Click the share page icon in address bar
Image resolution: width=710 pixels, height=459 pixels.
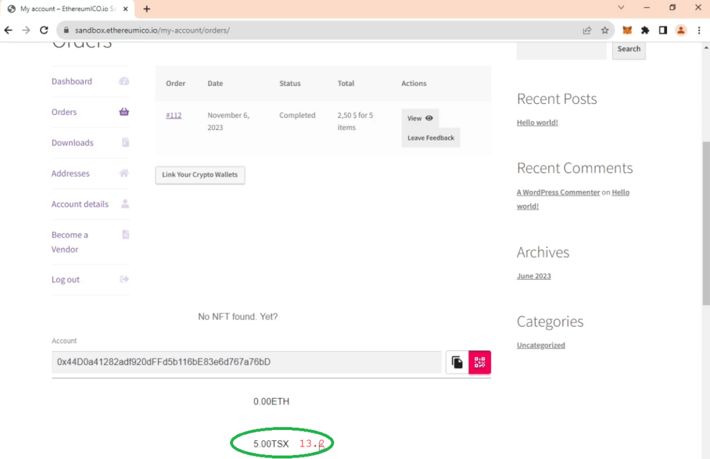[x=587, y=30]
